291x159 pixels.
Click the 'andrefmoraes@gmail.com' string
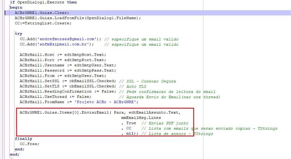[x=67, y=39]
